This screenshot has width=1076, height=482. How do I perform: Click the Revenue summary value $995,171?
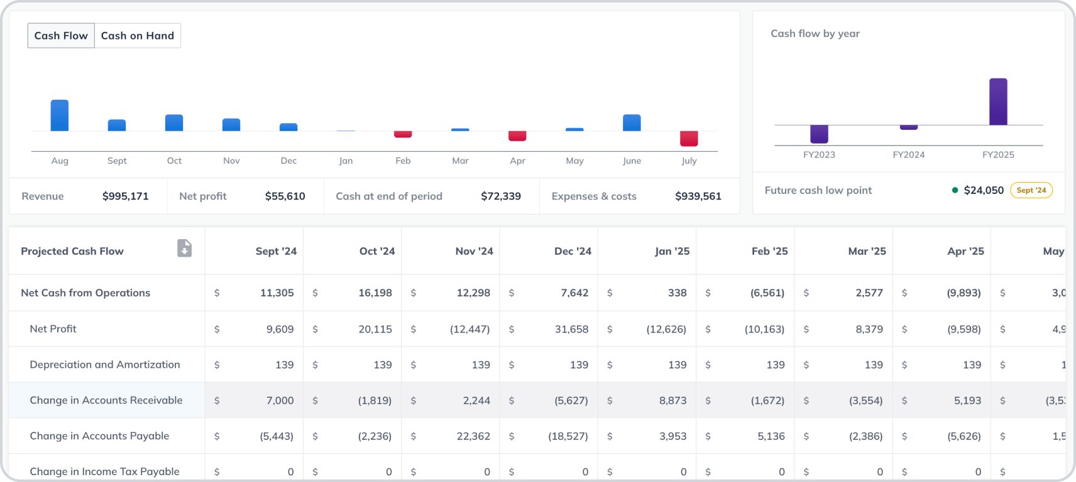(125, 196)
